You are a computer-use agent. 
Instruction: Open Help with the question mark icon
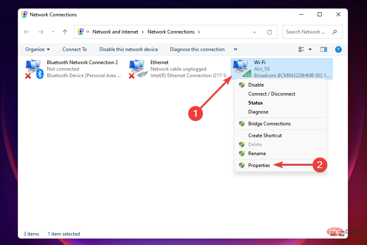(x=338, y=49)
